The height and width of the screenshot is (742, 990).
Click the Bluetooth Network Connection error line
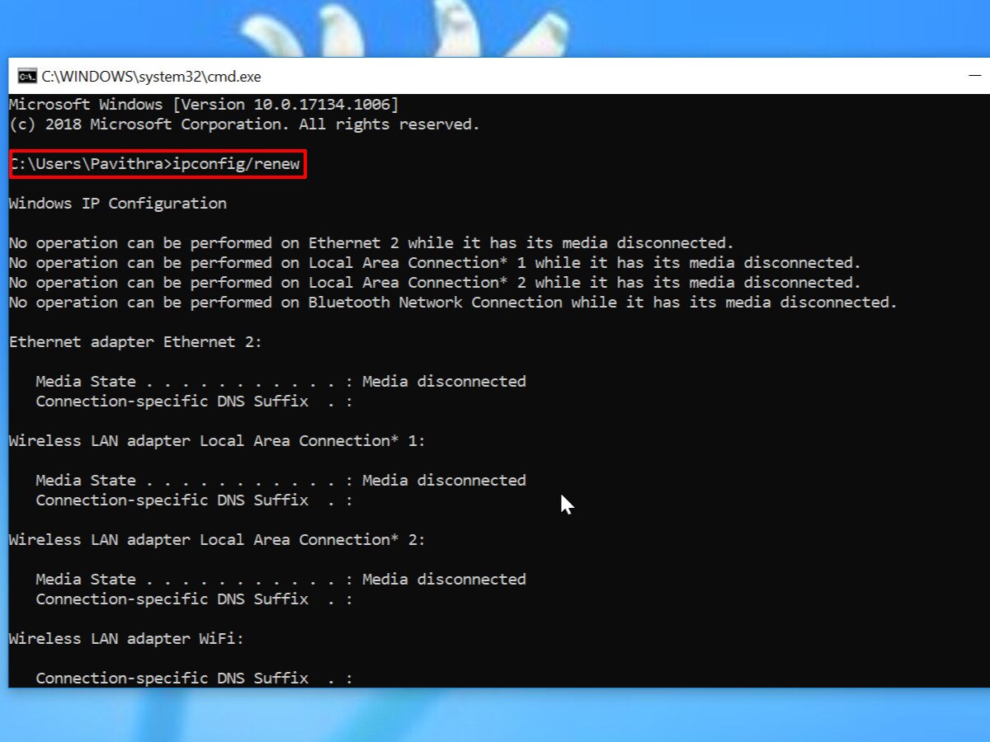[x=453, y=303]
